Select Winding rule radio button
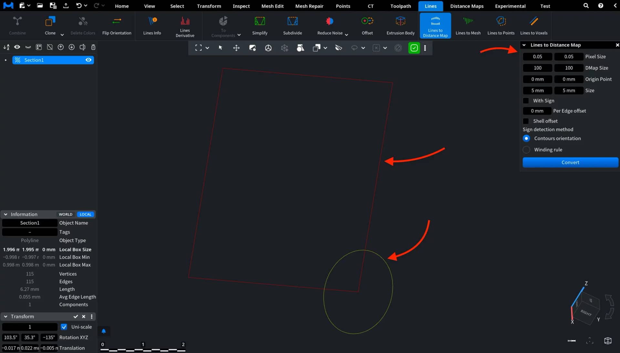 [x=526, y=150]
